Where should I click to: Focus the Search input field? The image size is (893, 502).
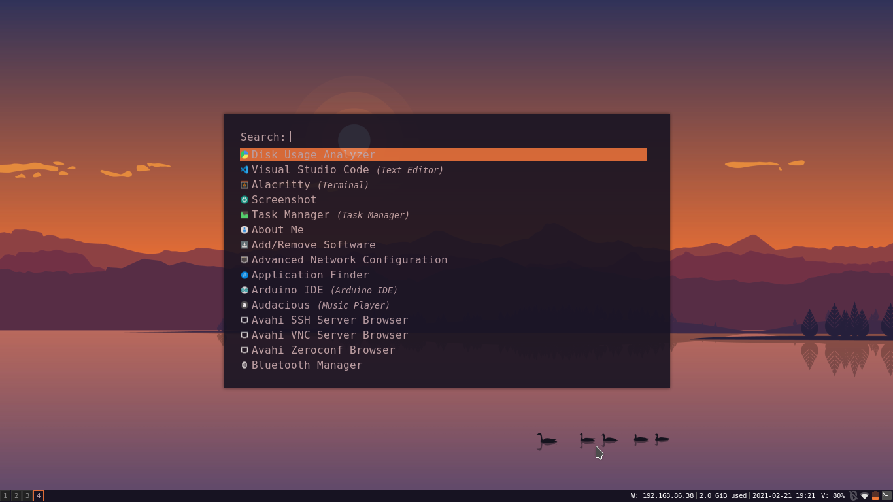tap(467, 137)
